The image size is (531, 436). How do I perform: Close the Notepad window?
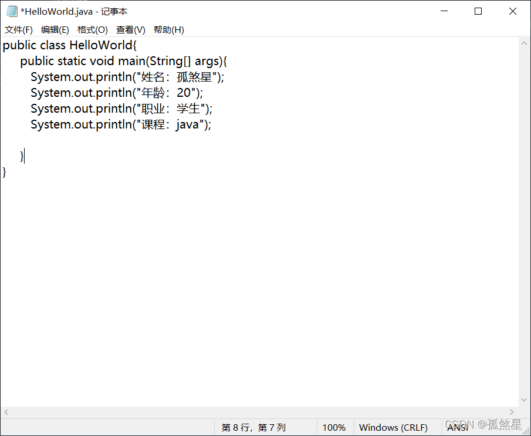tap(513, 11)
